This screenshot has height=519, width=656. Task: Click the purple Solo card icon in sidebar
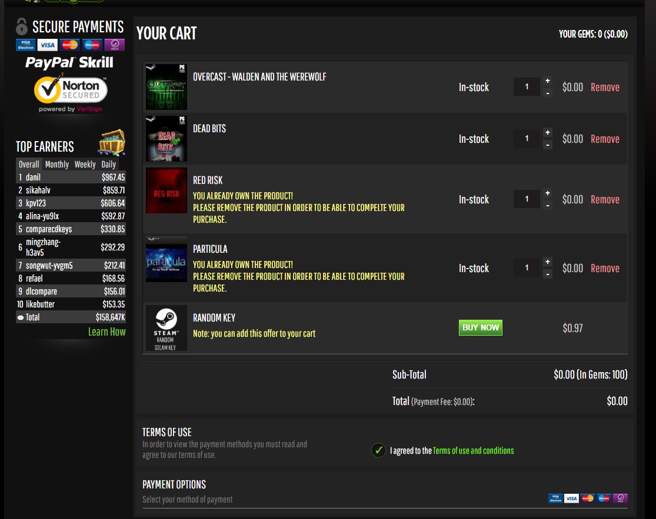coord(115,45)
